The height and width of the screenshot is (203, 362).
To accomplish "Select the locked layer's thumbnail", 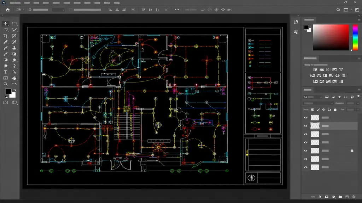I will (x=315, y=151).
